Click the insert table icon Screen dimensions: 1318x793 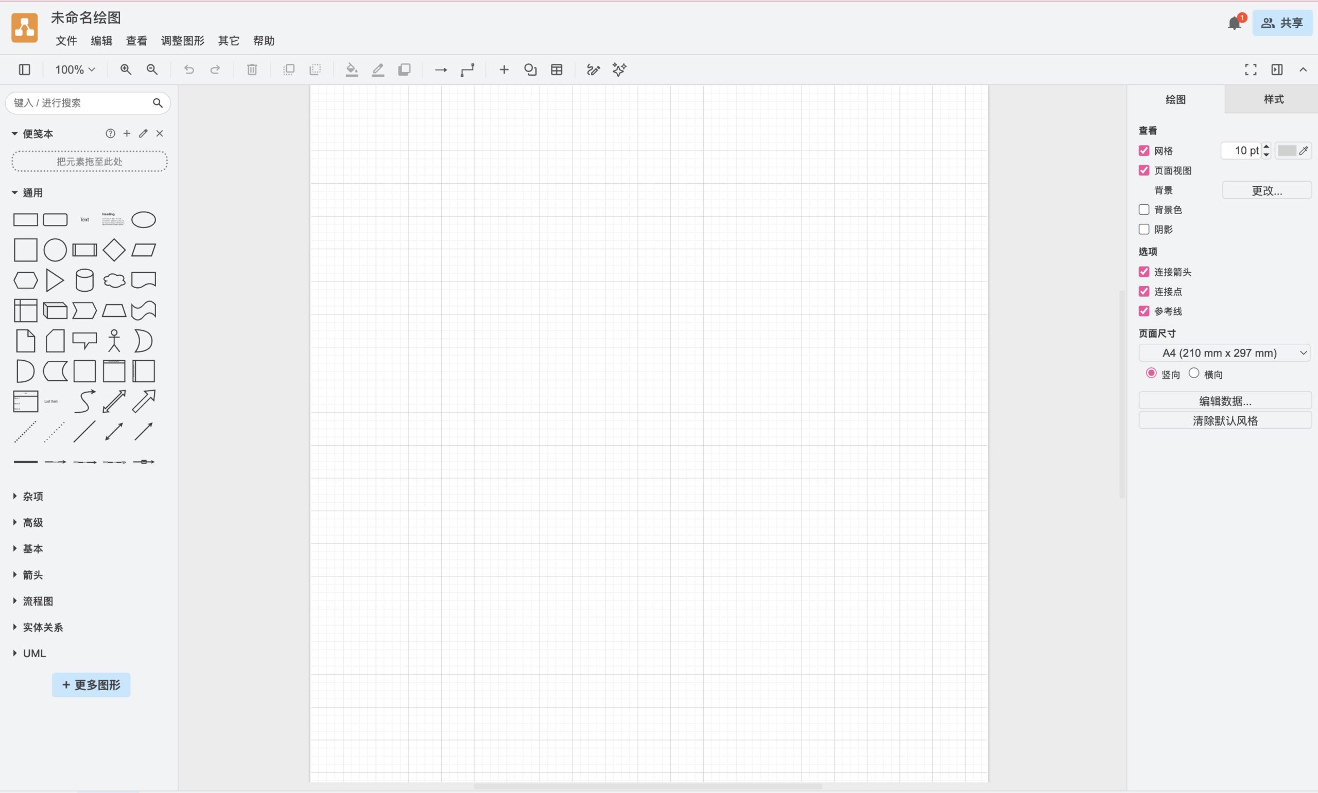(556, 69)
